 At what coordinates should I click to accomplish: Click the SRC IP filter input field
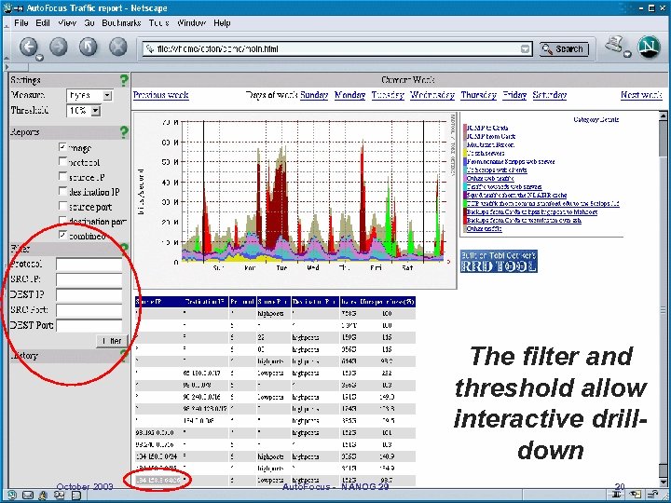point(89,279)
